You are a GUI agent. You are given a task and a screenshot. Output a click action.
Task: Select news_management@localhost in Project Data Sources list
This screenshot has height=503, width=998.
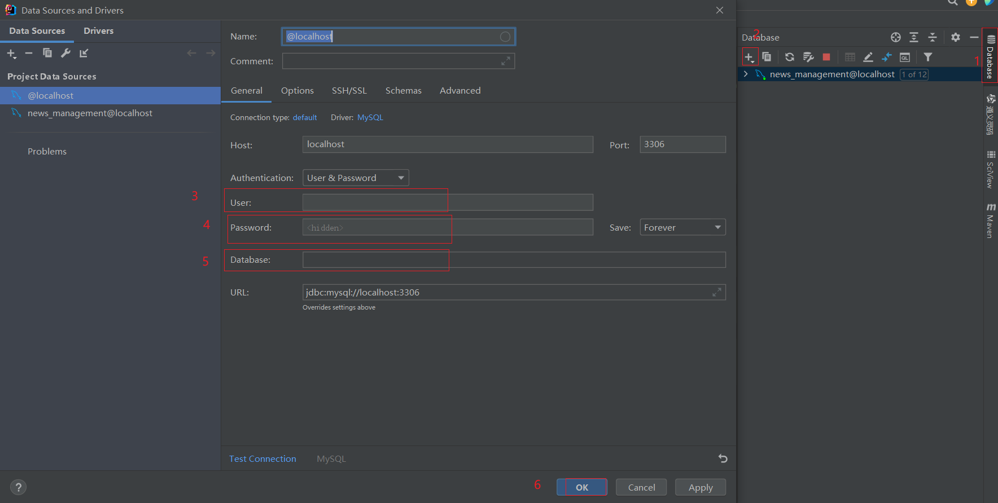[x=110, y=113]
